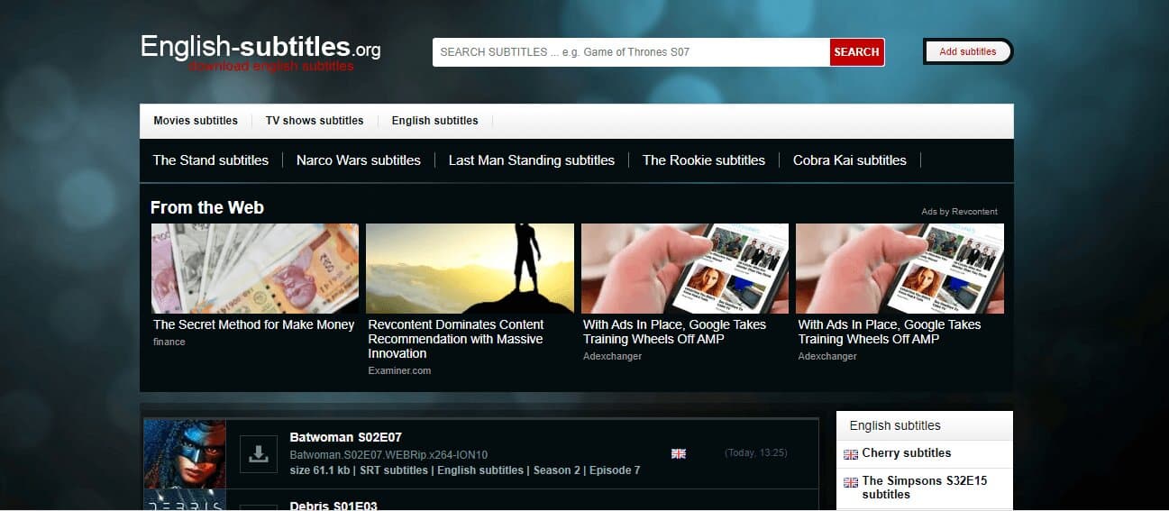
Task: Click 'Batwoman.S02E07.WEBRip.x264-ION10' release name
Action: click(x=388, y=454)
